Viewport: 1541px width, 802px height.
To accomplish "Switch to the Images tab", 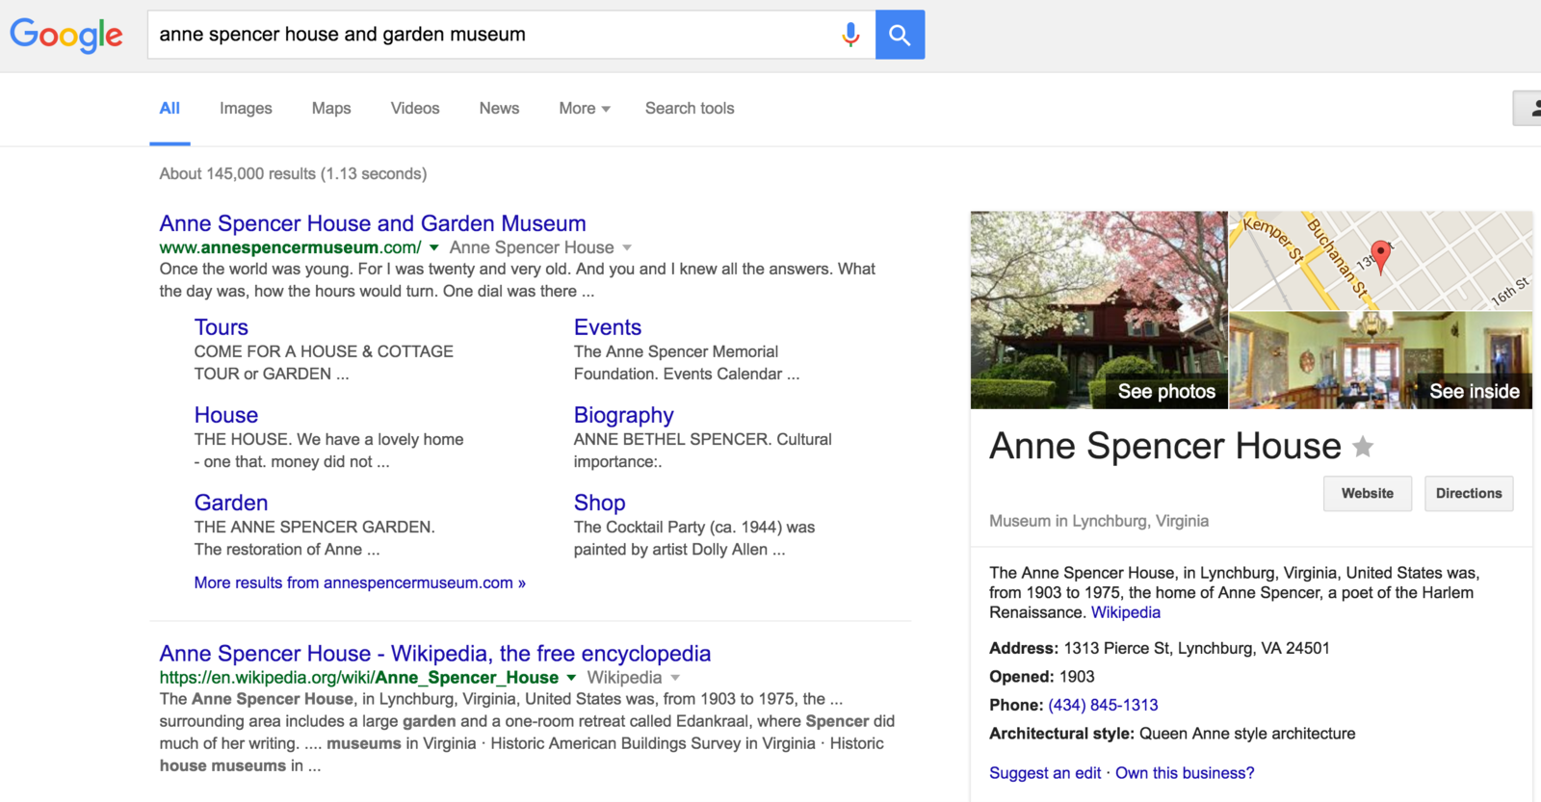I will click(x=246, y=109).
